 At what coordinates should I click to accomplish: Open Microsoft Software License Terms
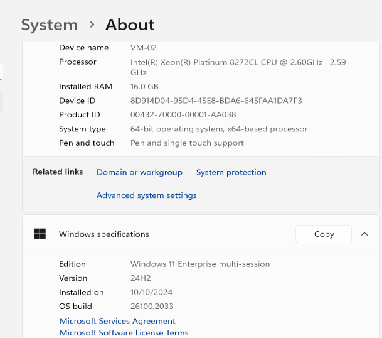[x=124, y=333]
